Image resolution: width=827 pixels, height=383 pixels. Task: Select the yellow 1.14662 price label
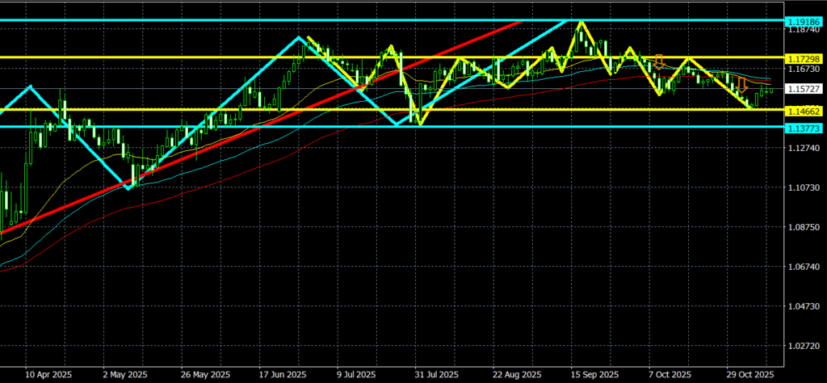tap(804, 109)
